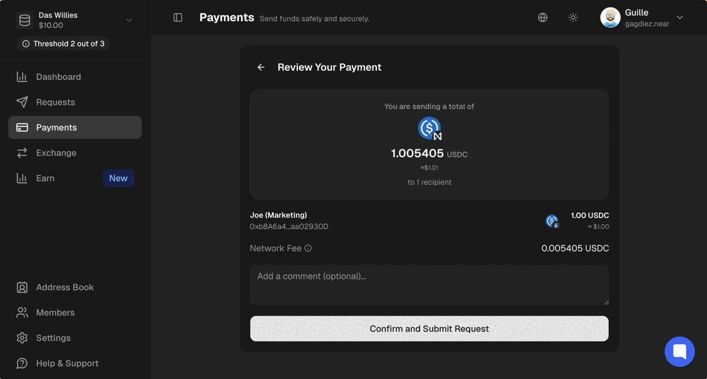Toggle the sidebar collapse icon
The image size is (707, 379).
coord(178,18)
